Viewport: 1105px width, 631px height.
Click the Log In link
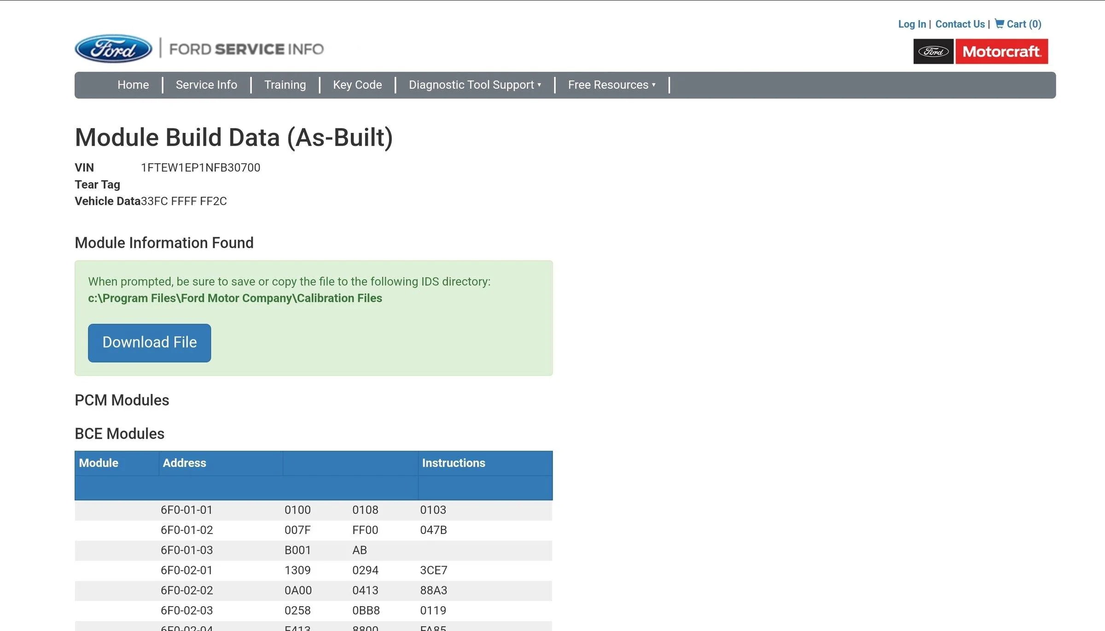point(912,24)
